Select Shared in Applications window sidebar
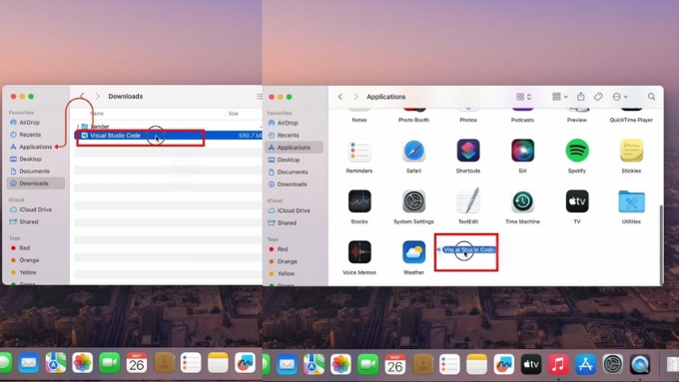Screen dimensions: 679x382 coord(294,222)
